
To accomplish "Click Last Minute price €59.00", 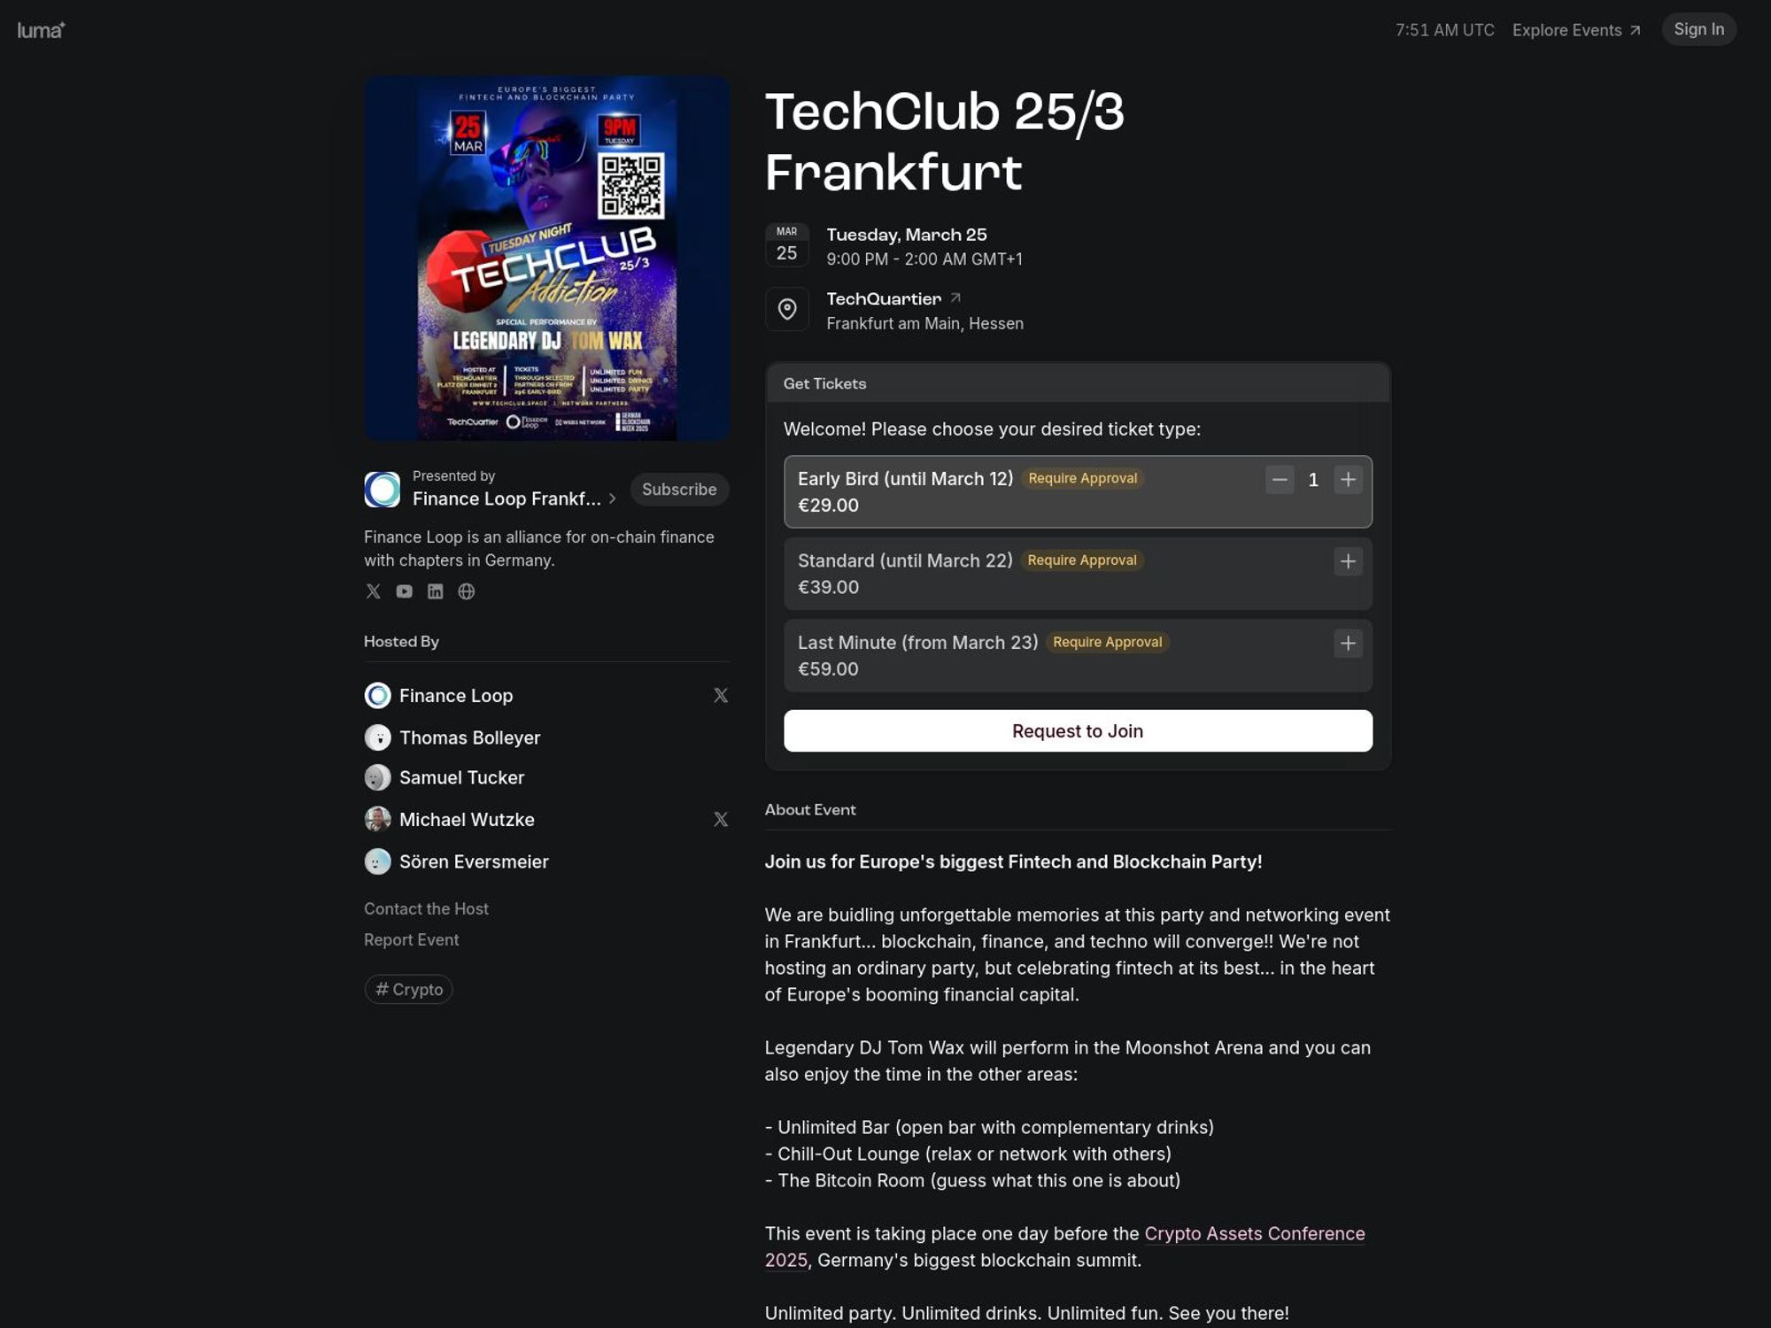I will tap(828, 669).
